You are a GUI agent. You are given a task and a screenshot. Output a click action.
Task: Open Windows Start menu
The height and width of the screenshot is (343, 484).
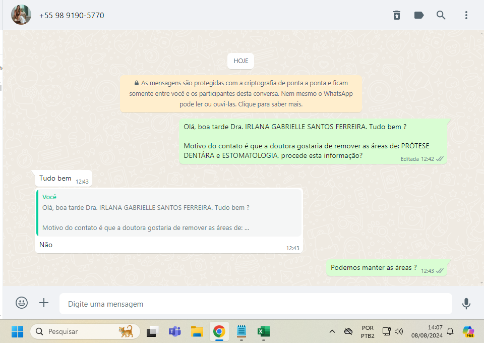[x=17, y=331]
